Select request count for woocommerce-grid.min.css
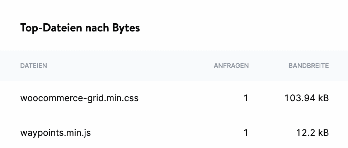The image size is (348, 148). click(x=246, y=98)
